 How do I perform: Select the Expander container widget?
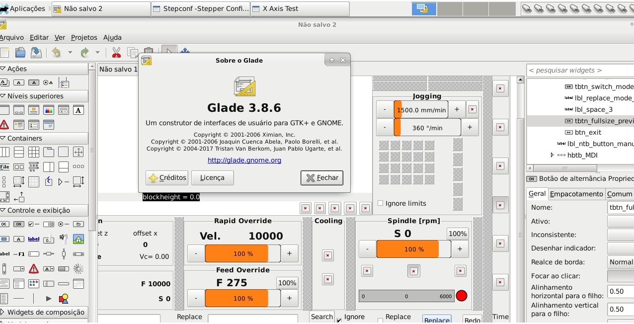(64, 182)
